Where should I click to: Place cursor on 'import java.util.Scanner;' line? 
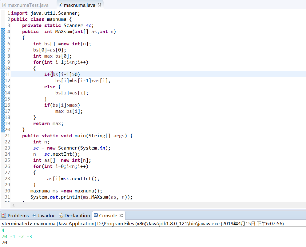46,13
